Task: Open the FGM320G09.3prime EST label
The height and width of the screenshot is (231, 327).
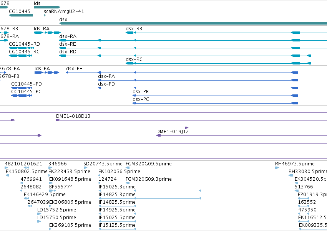Action: tap(148, 179)
